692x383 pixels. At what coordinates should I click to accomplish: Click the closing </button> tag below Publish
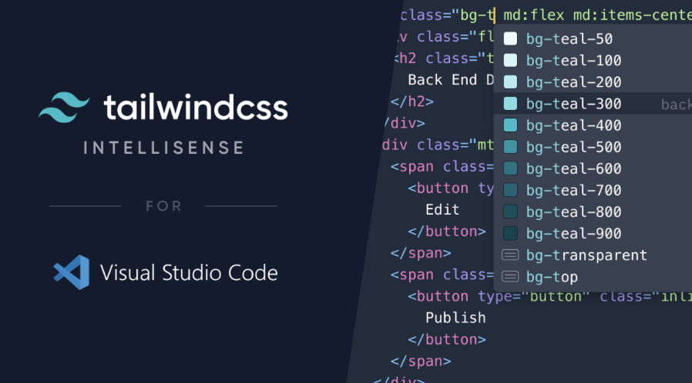pyautogui.click(x=447, y=340)
